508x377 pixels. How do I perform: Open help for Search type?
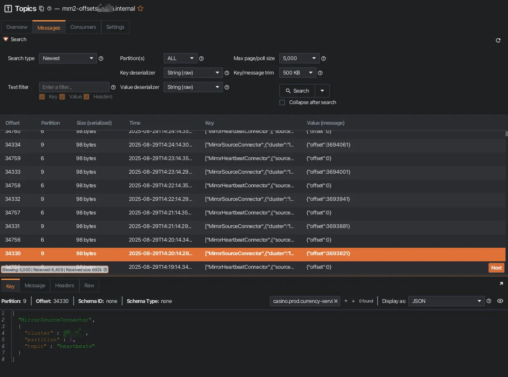(x=101, y=58)
